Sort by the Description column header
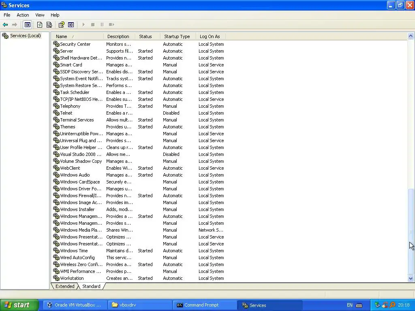 pyautogui.click(x=120, y=36)
